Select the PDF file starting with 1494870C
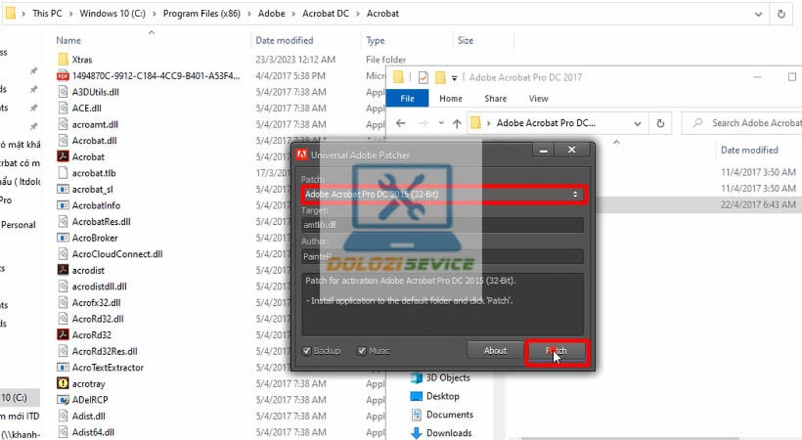The width and height of the screenshot is (802, 440). coord(149,75)
